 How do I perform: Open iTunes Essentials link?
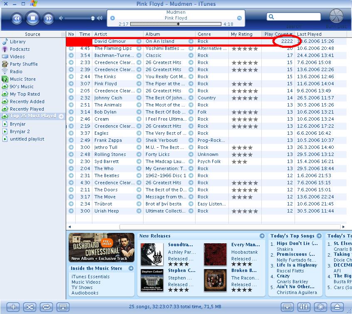tap(90, 277)
